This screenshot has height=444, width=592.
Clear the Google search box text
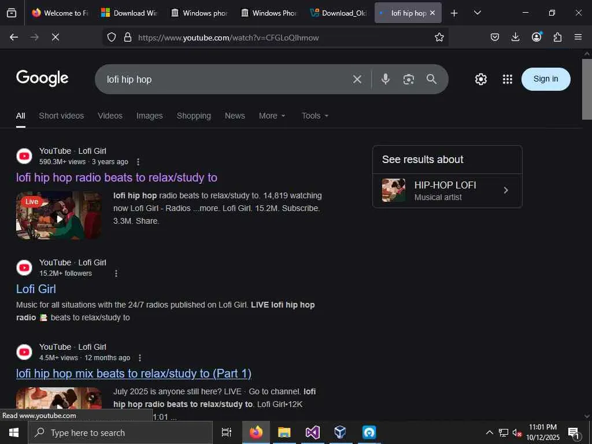[x=357, y=79]
